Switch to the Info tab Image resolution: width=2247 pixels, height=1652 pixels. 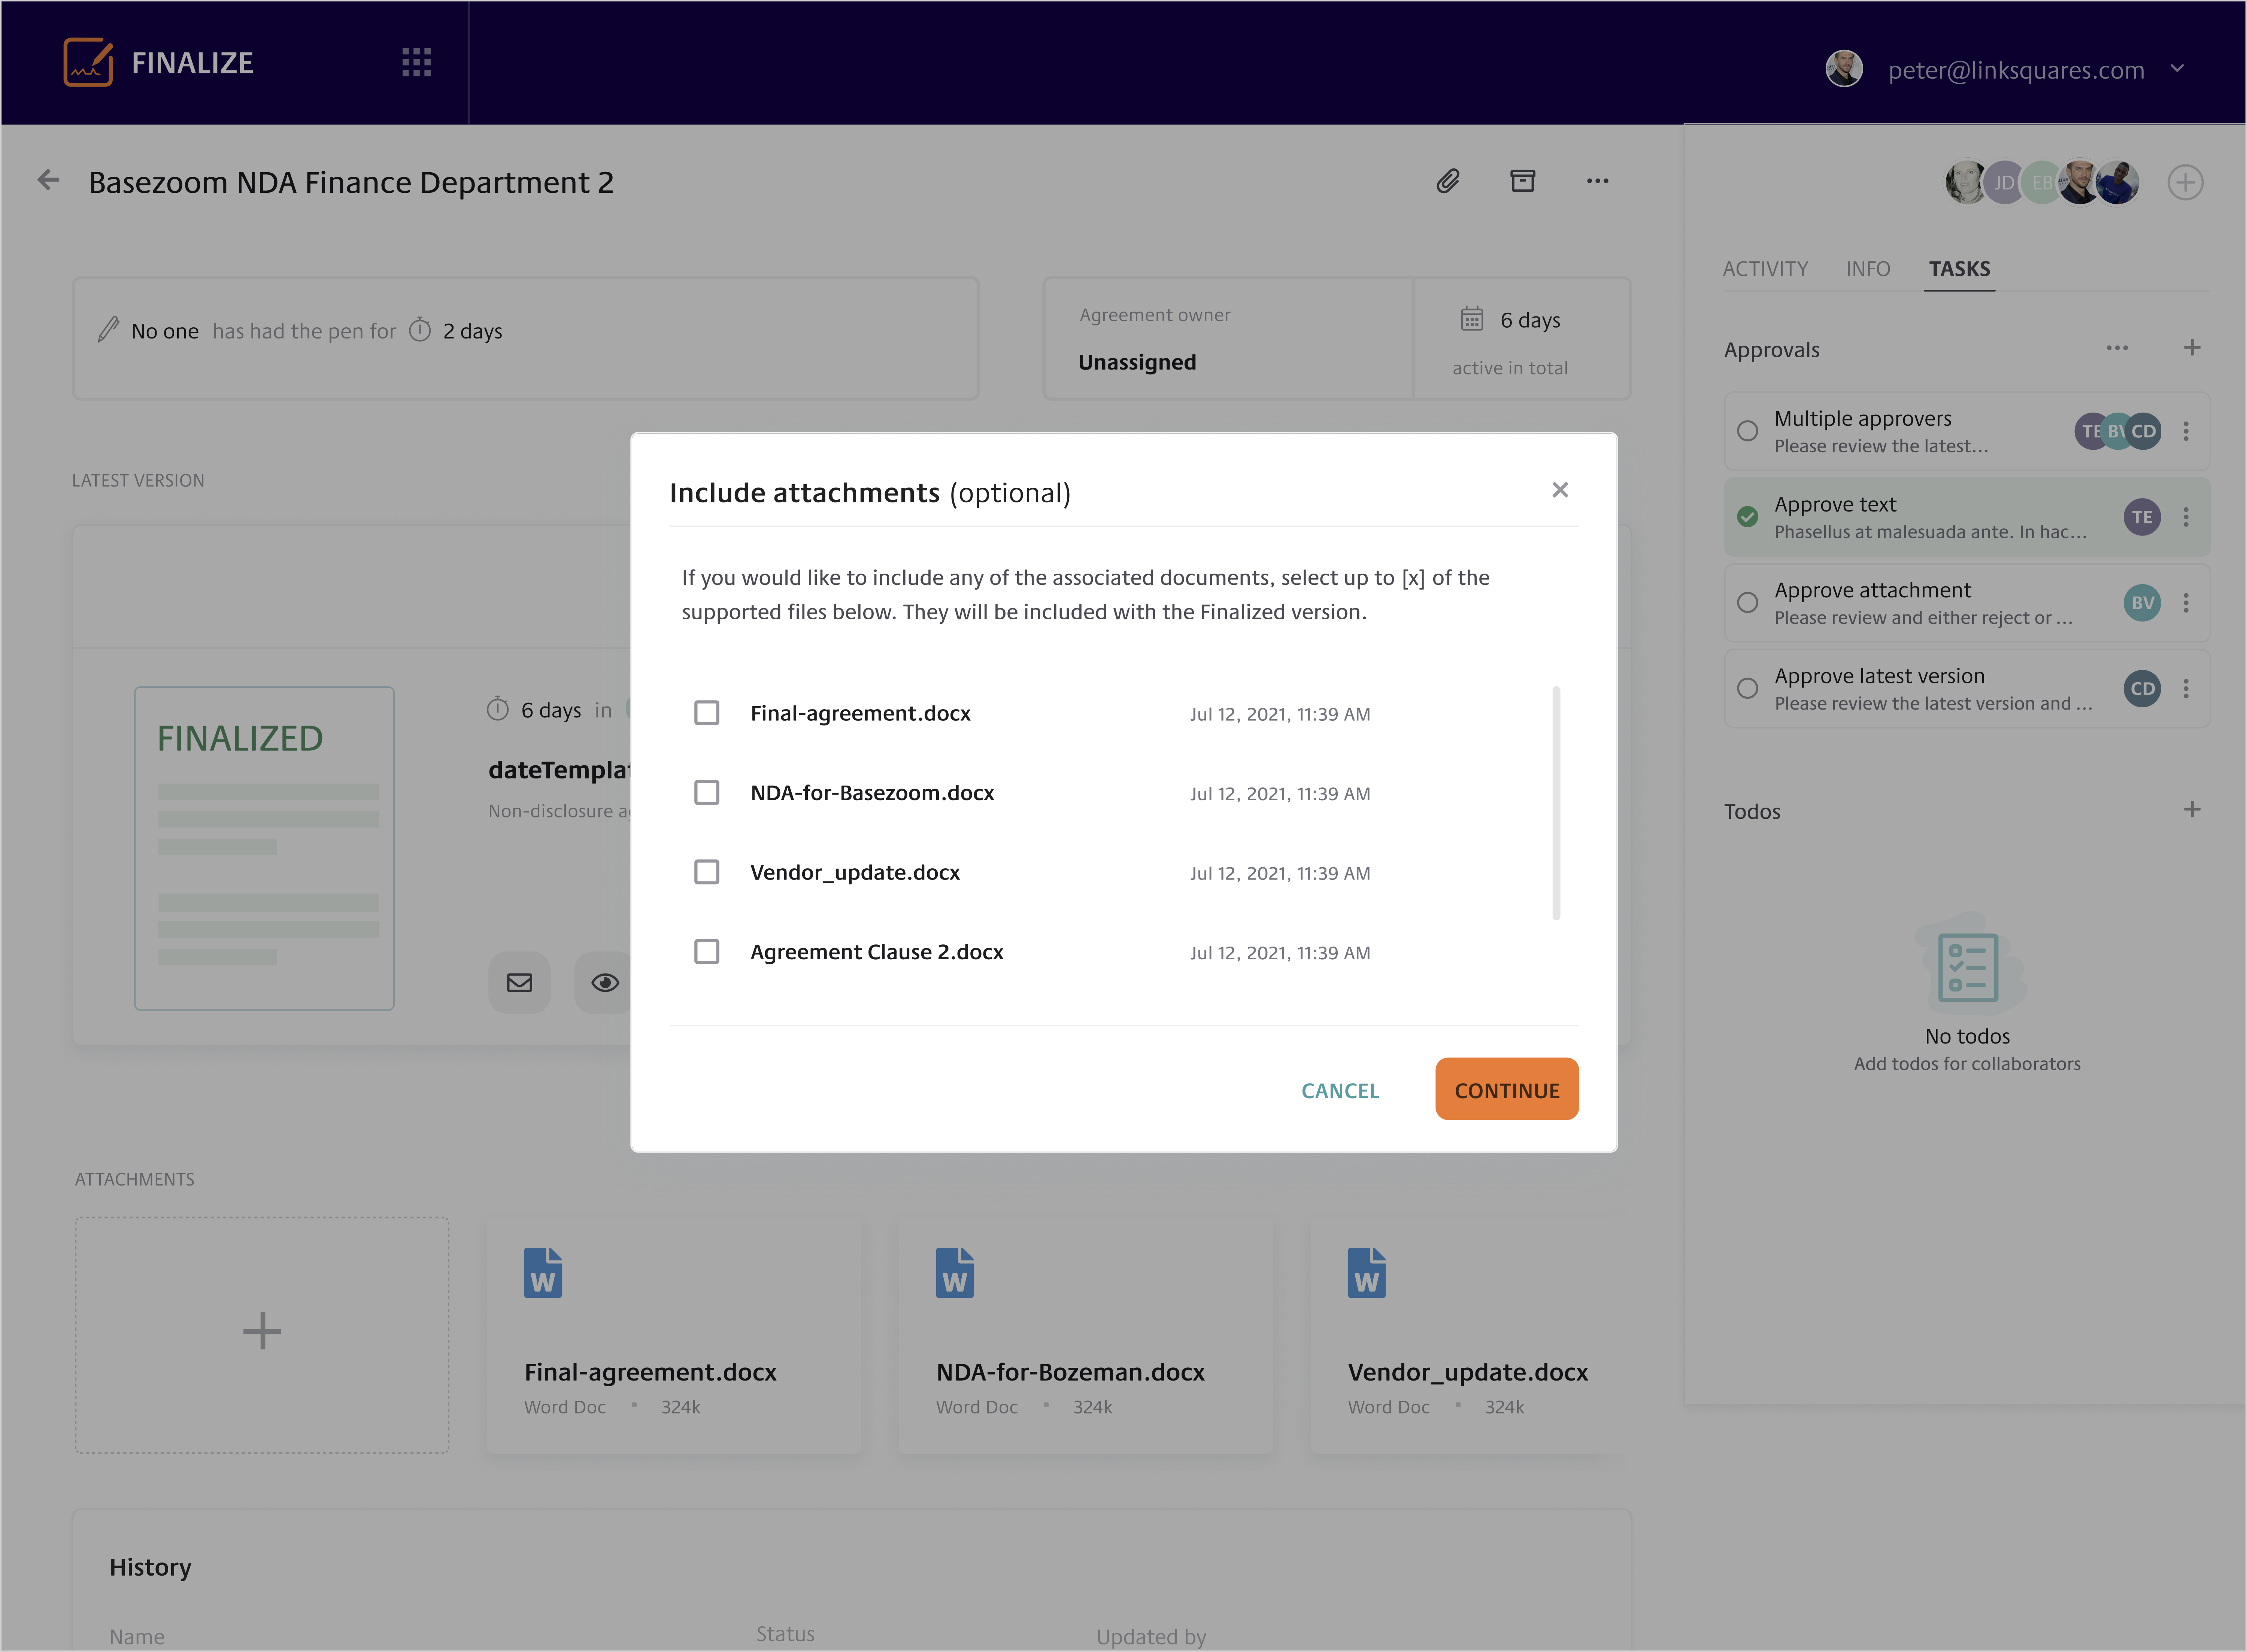coord(1868,269)
